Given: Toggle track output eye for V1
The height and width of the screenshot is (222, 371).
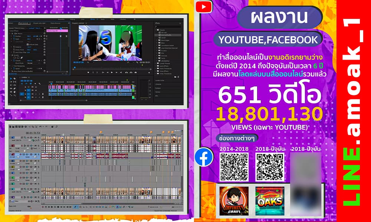Looking at the screenshot, I should [36, 90].
